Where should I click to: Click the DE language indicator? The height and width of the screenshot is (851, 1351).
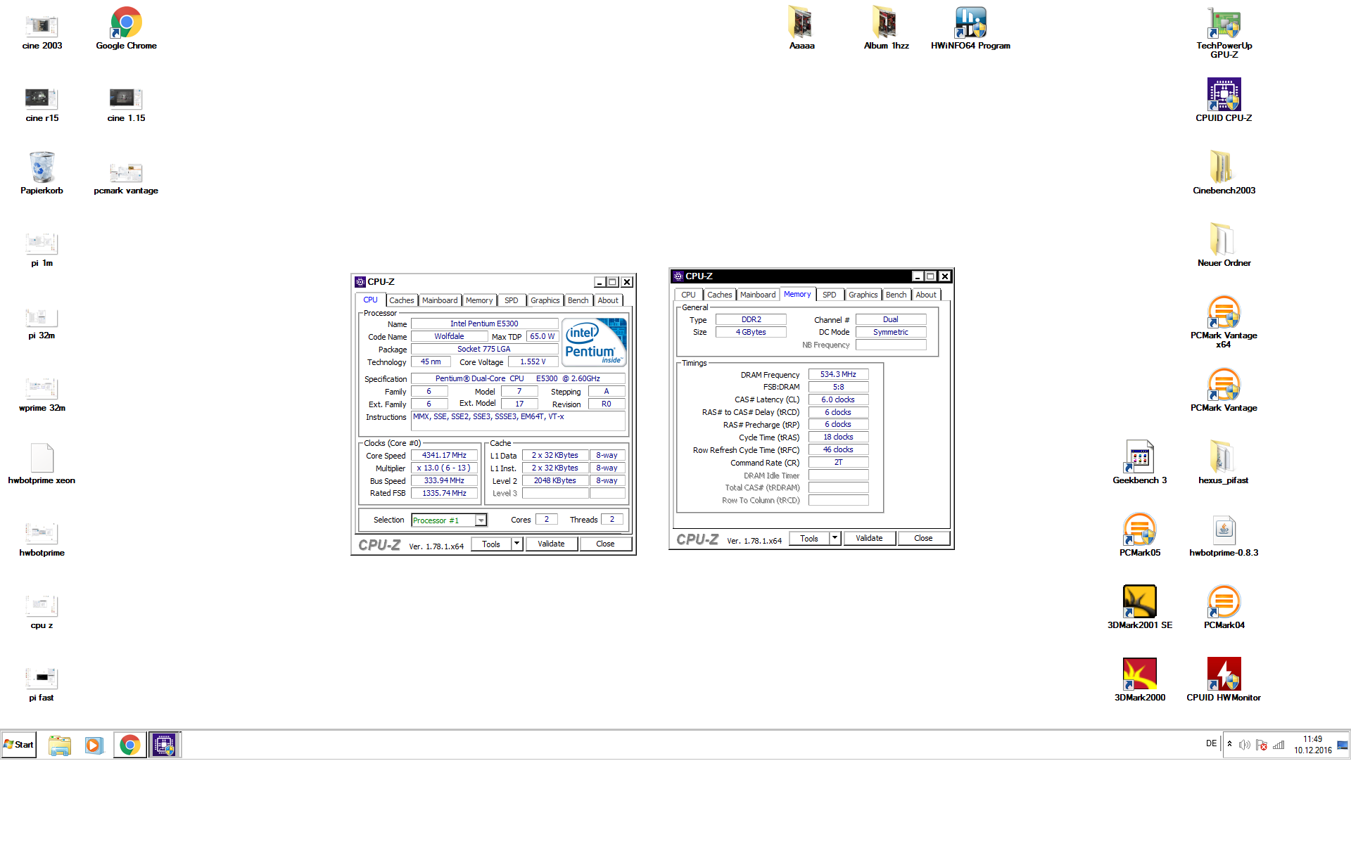(1211, 743)
